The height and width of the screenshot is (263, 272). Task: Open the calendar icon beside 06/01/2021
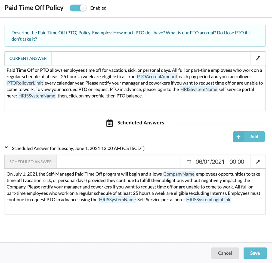tap(189, 162)
